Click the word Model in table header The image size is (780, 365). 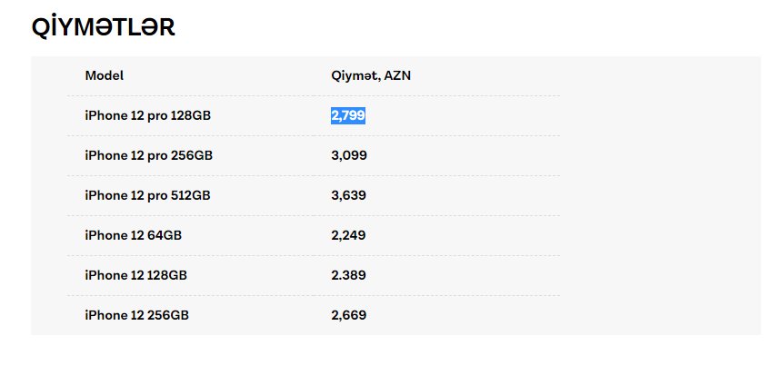pyautogui.click(x=105, y=75)
